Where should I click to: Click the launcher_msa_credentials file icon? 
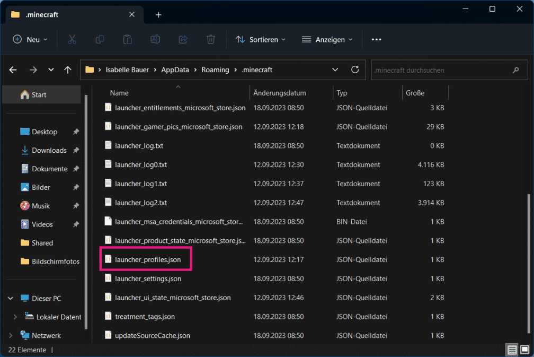pyautogui.click(x=108, y=221)
